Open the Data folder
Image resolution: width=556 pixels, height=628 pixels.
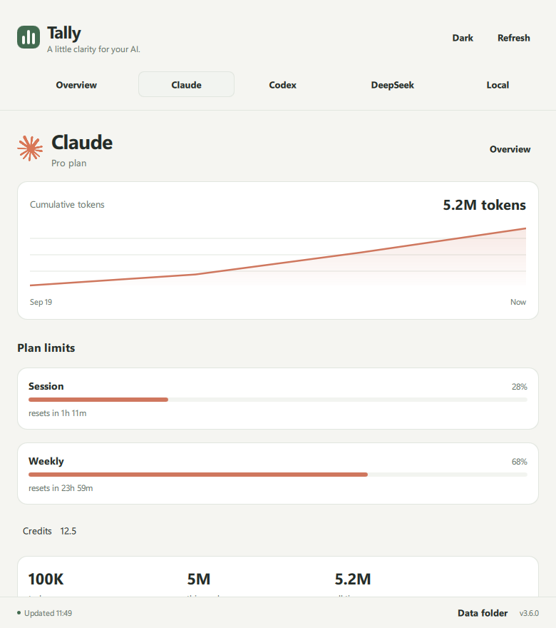pyautogui.click(x=483, y=613)
